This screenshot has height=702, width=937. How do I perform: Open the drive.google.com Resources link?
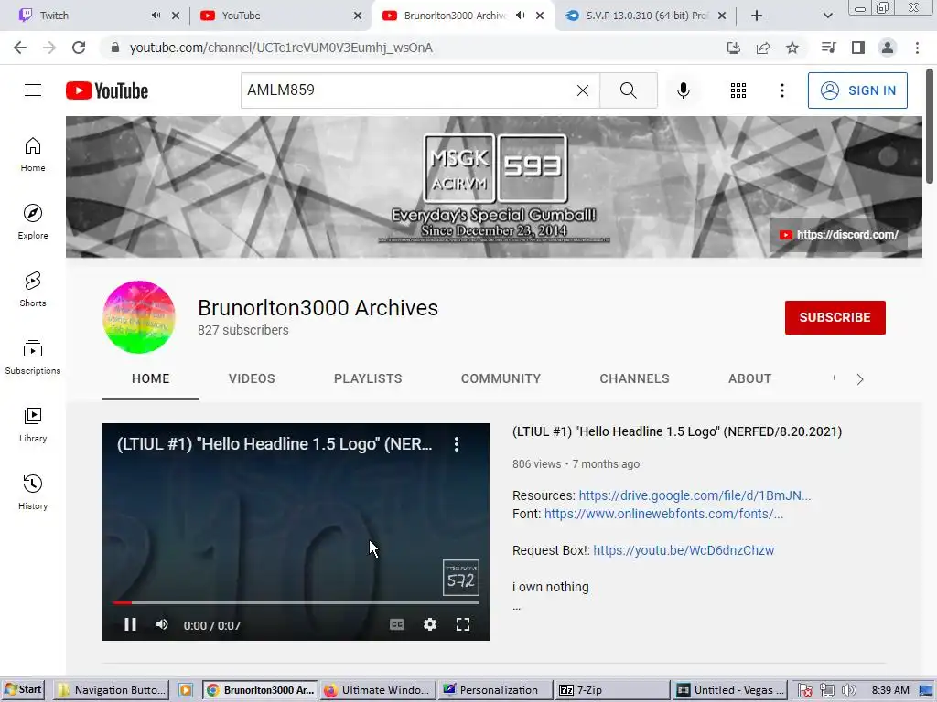tap(695, 495)
